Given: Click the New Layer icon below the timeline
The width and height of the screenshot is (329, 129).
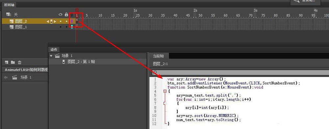Looking at the screenshot, I should tap(7, 62).
